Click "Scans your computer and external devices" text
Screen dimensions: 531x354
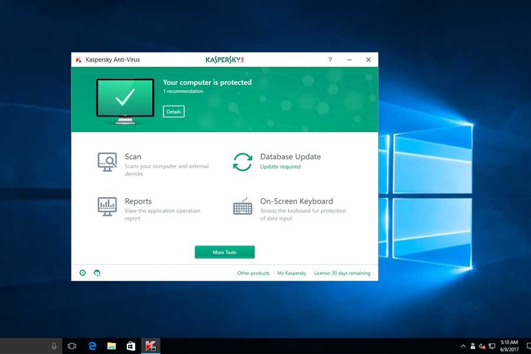(x=166, y=170)
